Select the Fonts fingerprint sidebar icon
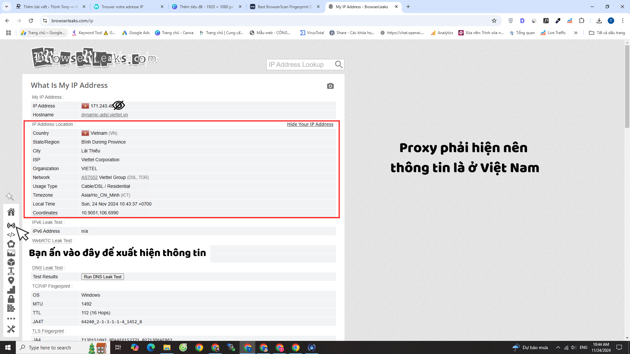The image size is (630, 354). pos(11,271)
